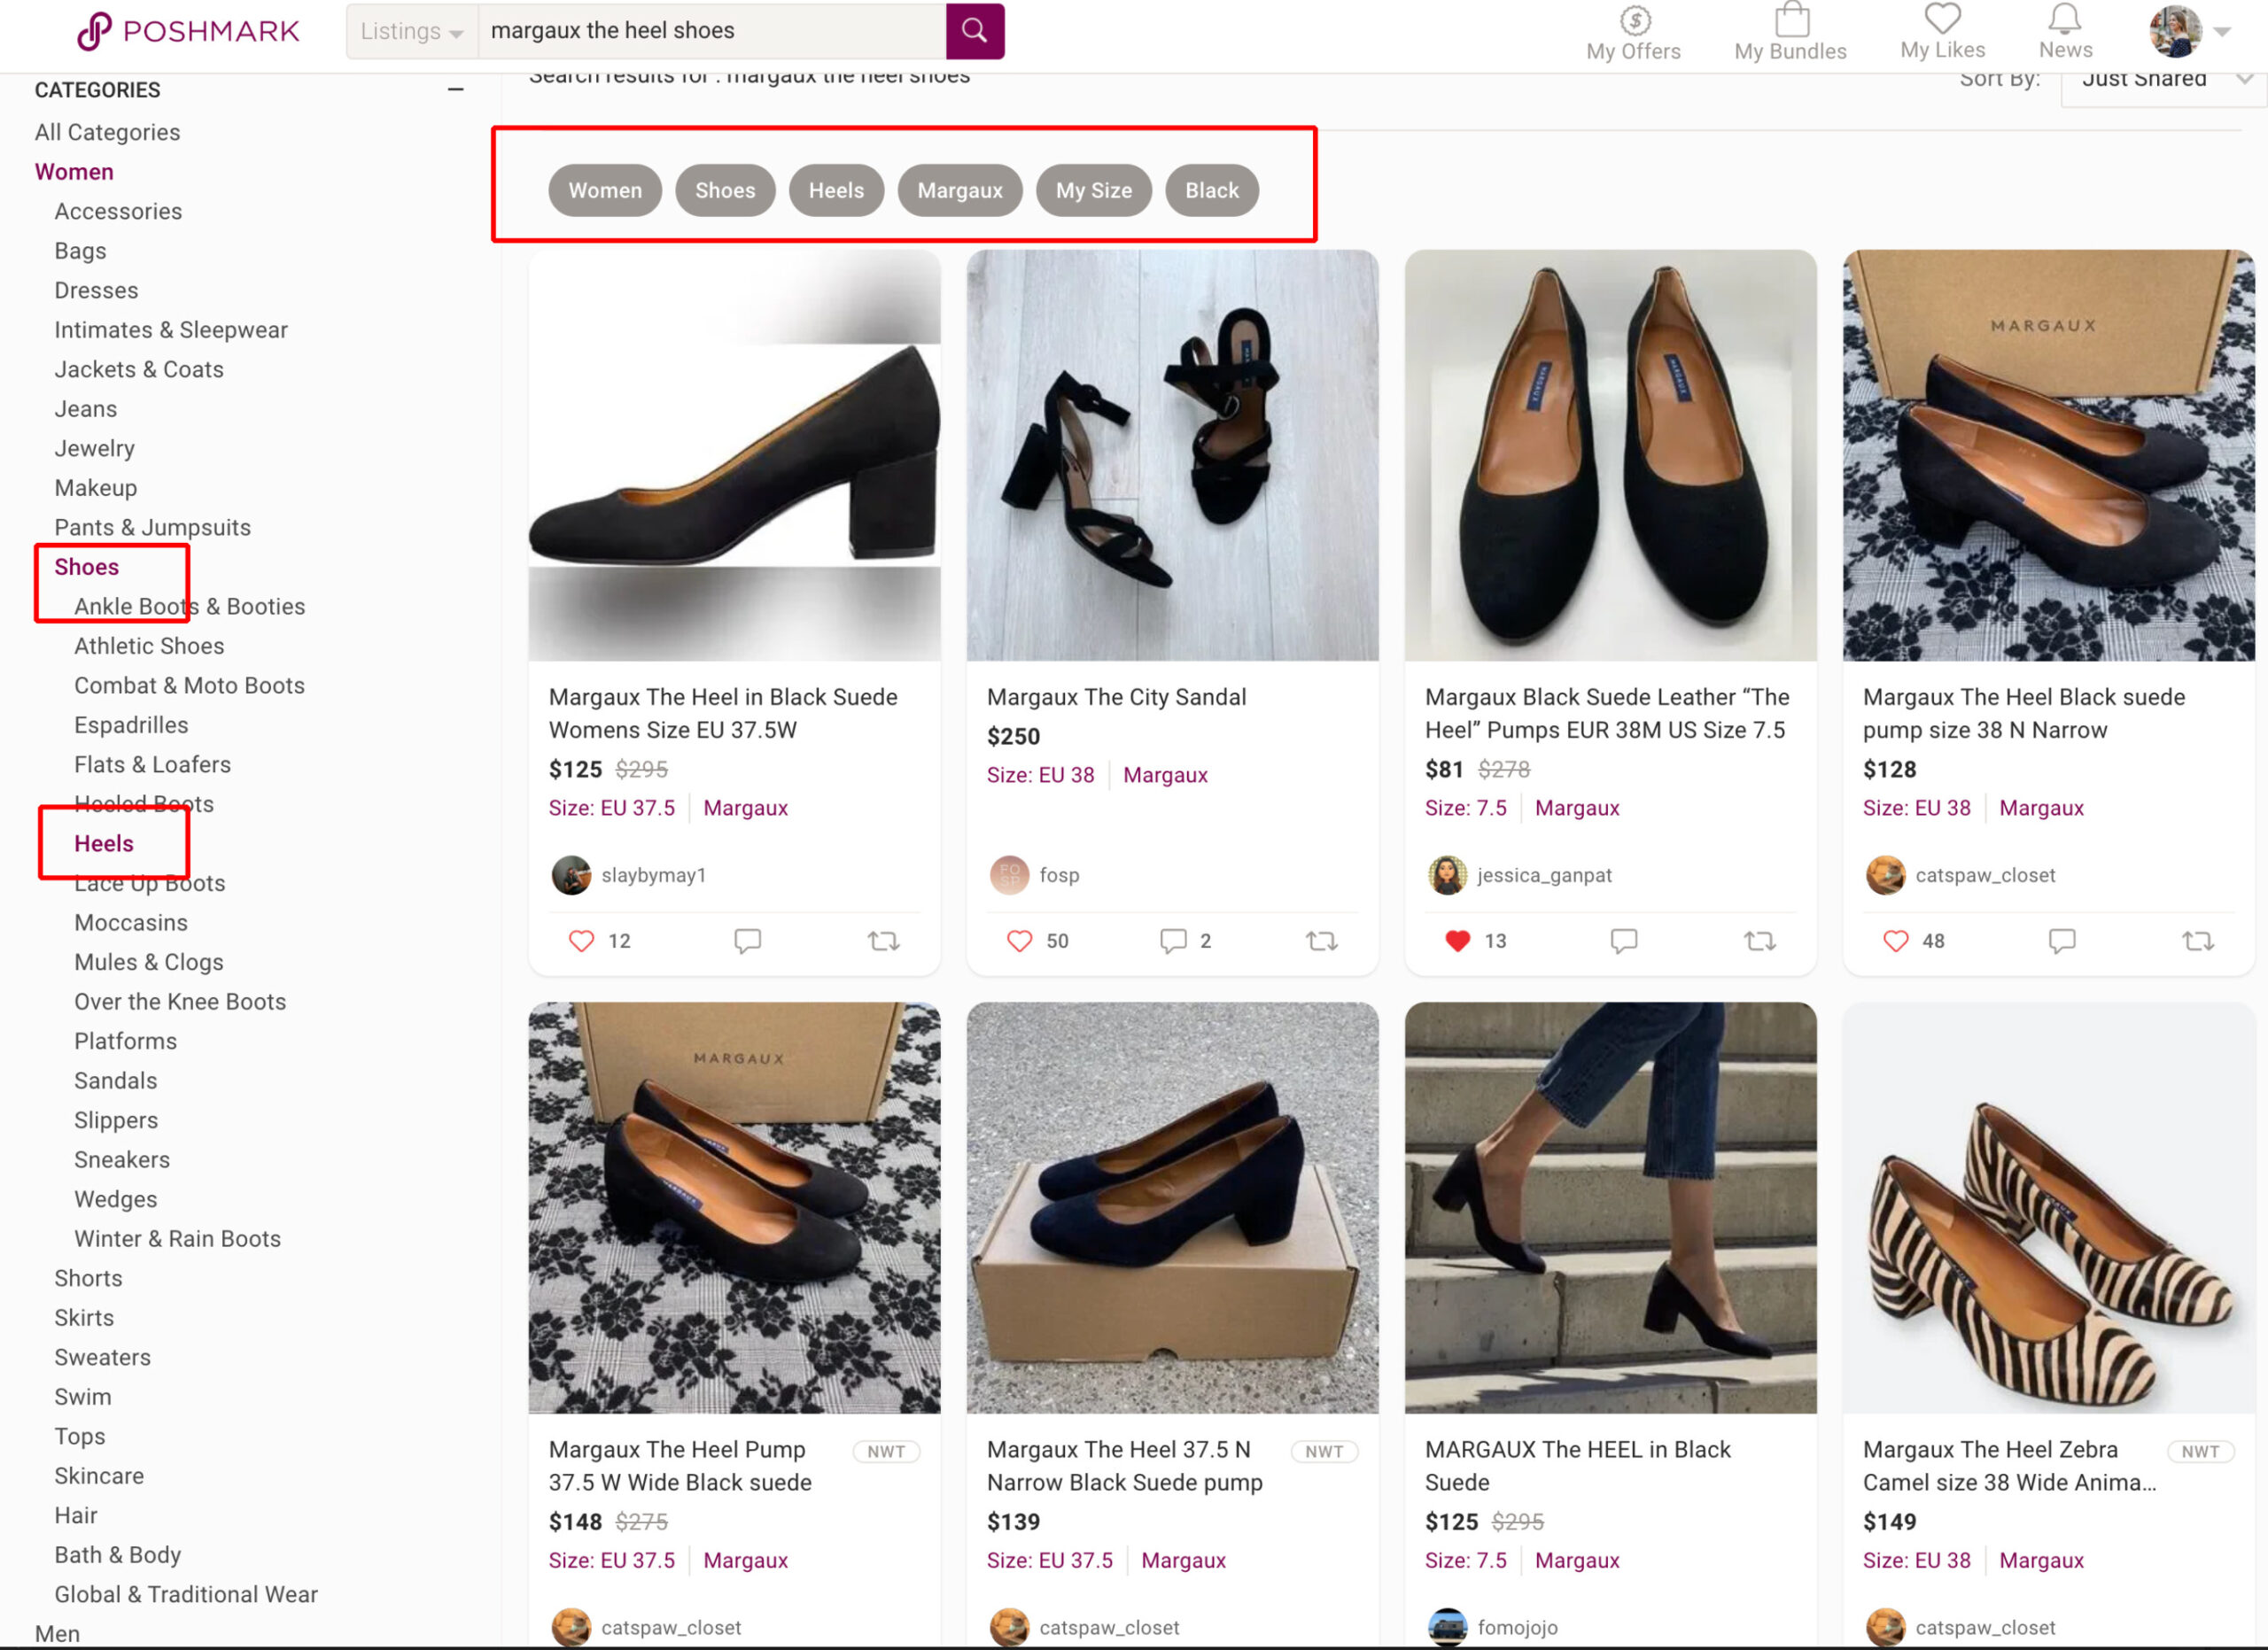Like the slaybymay1 listing heart
The image size is (2268, 1650).
click(581, 941)
